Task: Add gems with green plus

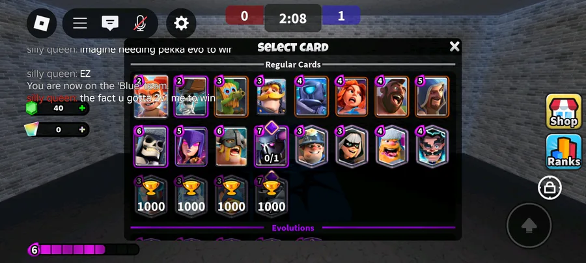Action: 82,108
